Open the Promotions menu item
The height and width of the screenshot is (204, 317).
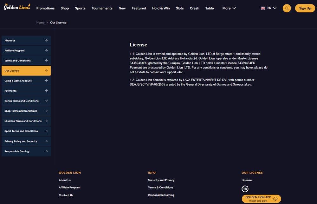point(45,8)
